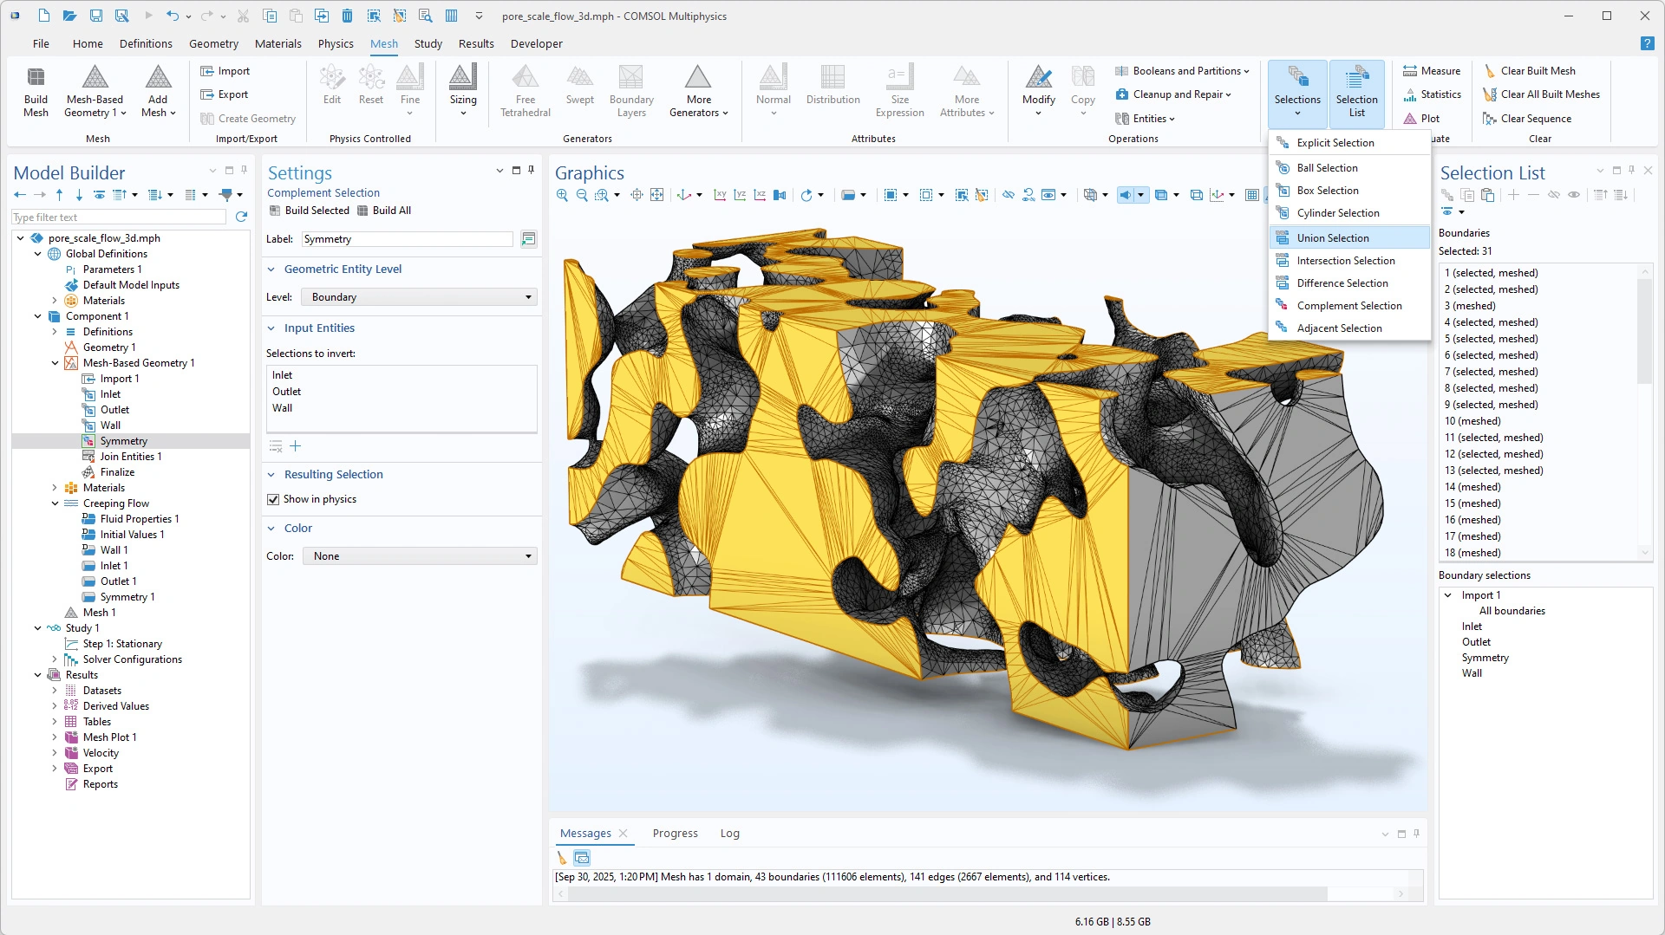The width and height of the screenshot is (1665, 935).
Task: Open the Level dropdown set to Boundary
Action: (x=419, y=297)
